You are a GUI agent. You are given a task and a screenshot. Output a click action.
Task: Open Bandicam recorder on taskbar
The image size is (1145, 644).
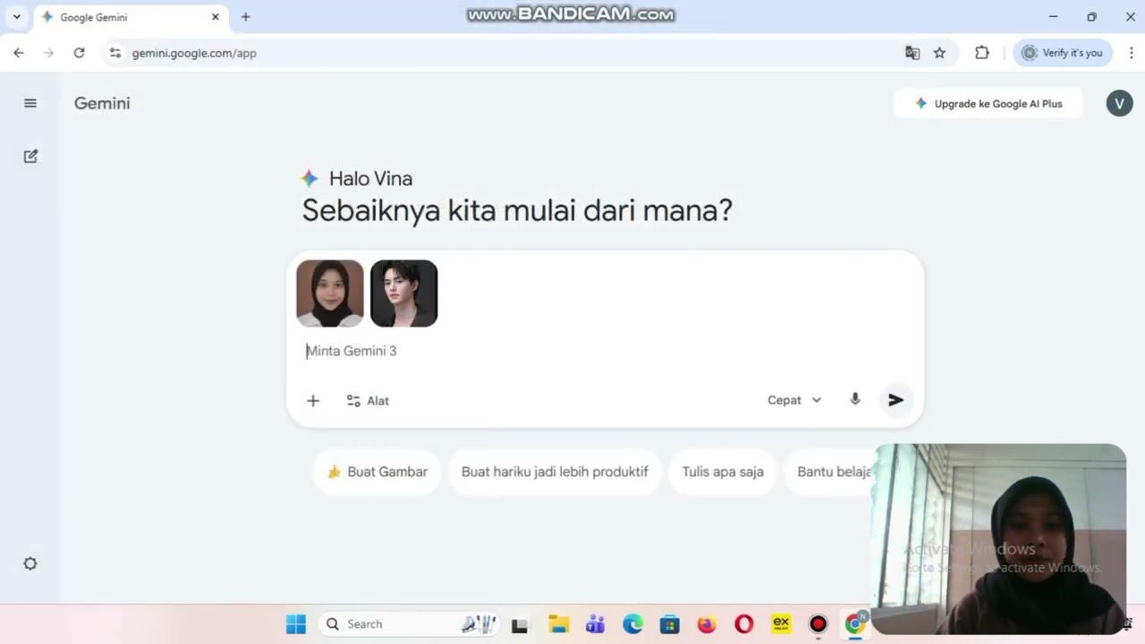(818, 623)
